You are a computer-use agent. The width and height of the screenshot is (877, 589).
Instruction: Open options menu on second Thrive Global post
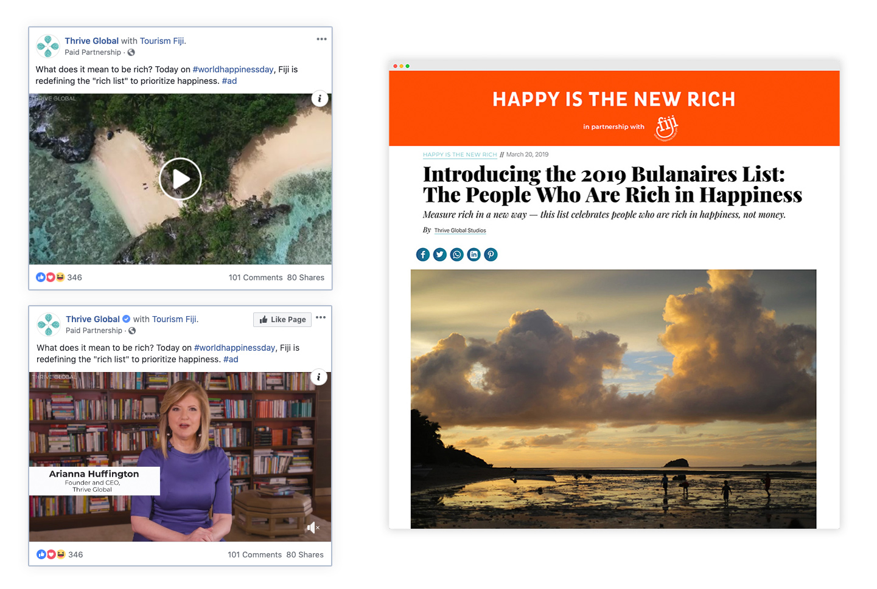click(321, 317)
